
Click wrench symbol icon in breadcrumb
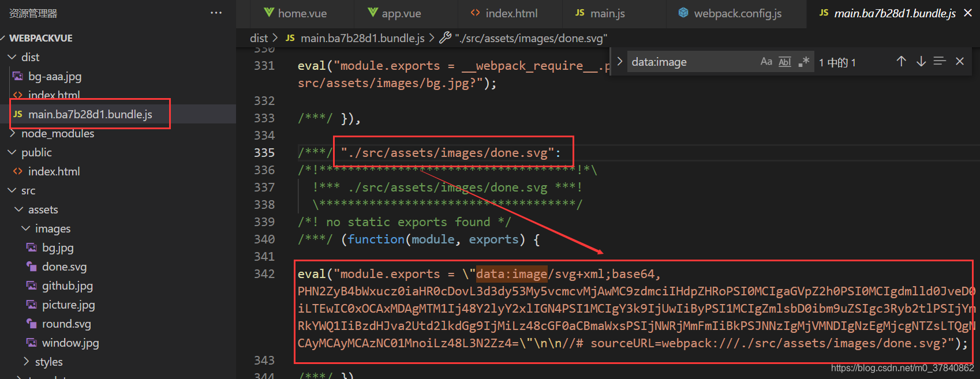click(445, 38)
